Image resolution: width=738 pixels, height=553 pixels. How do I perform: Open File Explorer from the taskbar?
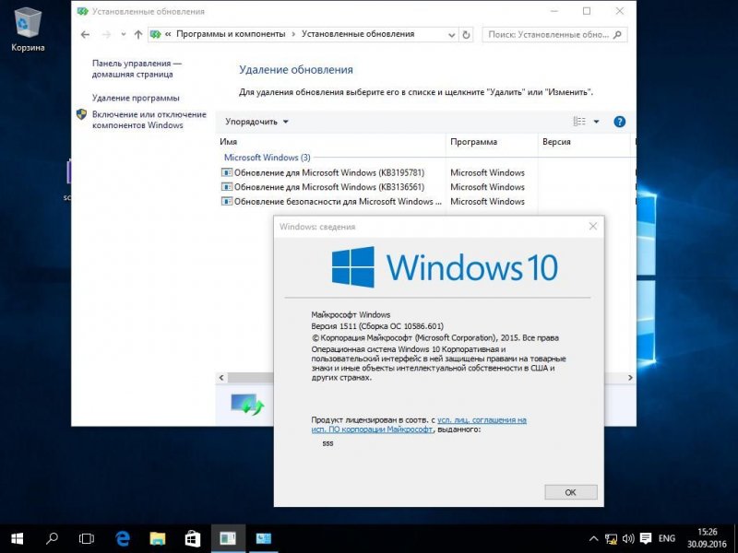click(157, 538)
